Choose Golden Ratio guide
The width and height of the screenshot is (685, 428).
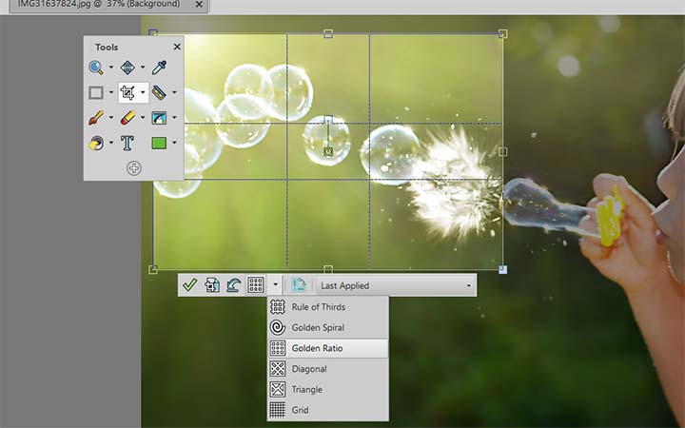tap(327, 348)
